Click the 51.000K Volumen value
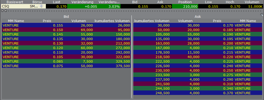264x100 pixels. [x=255, y=7]
